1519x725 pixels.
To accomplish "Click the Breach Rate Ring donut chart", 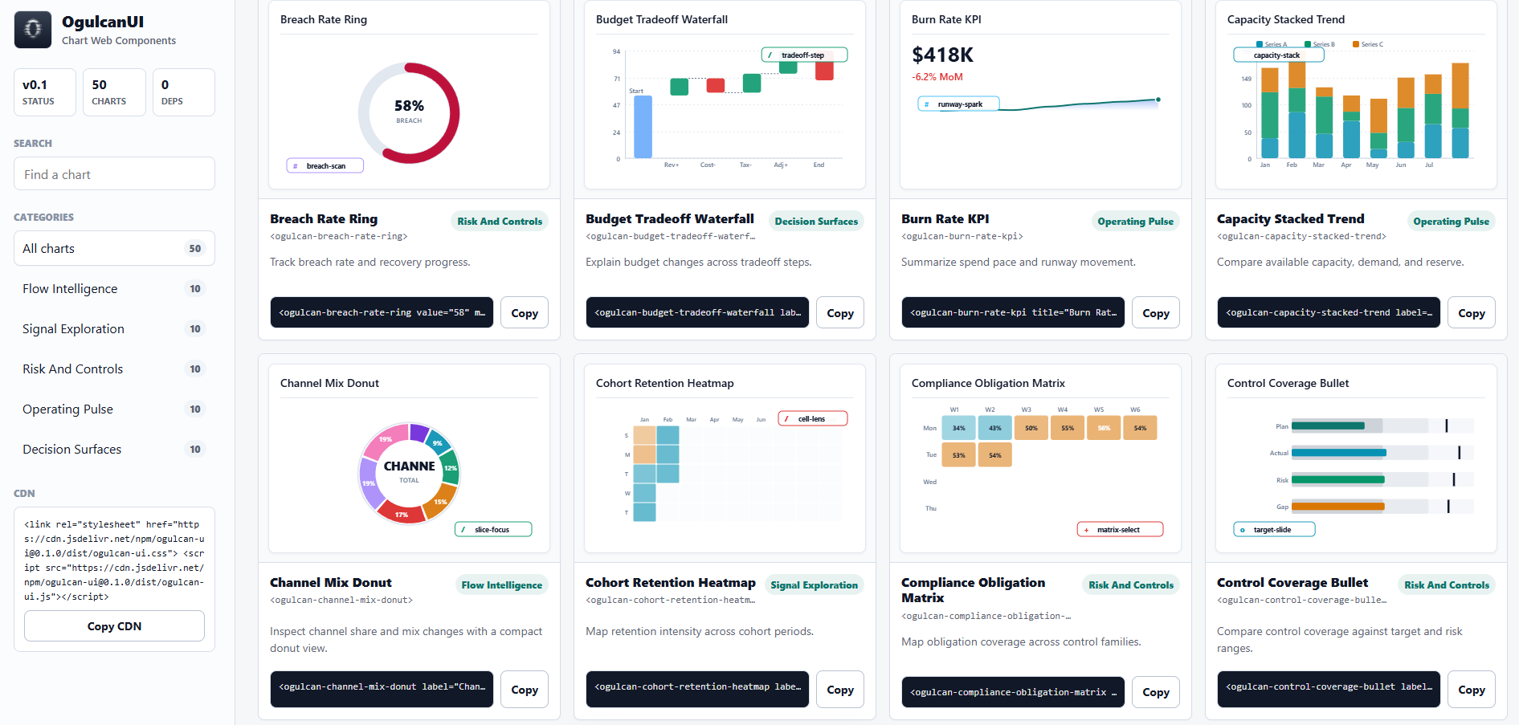I will pos(409,113).
